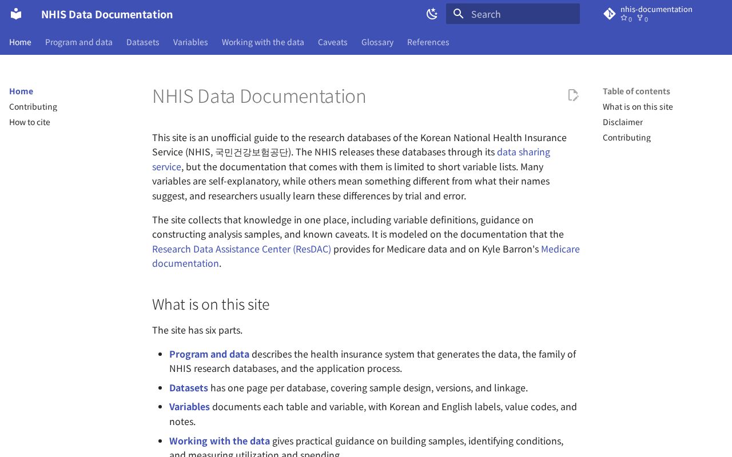Switch to the Home tab
This screenshot has height=457, width=732.
tap(20, 42)
